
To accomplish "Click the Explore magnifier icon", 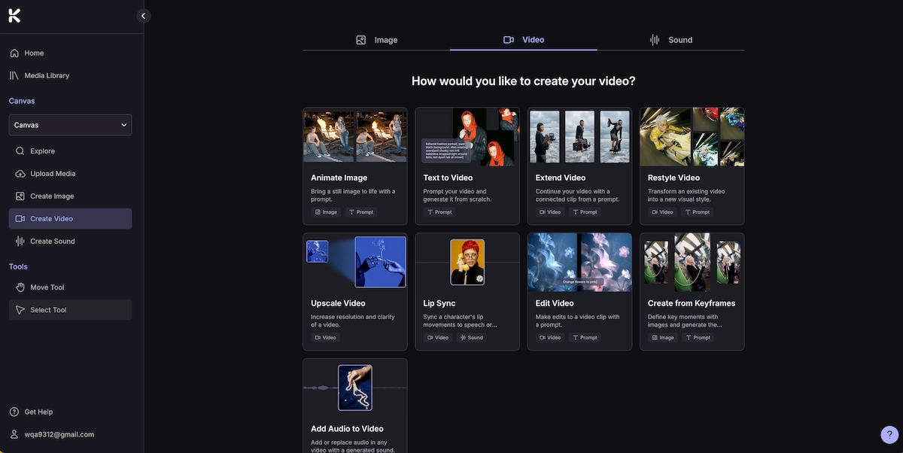I will (20, 151).
